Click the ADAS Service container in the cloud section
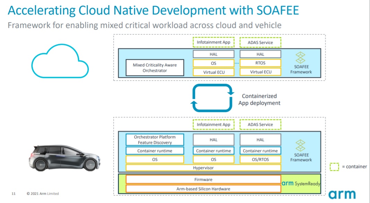 [260, 43]
